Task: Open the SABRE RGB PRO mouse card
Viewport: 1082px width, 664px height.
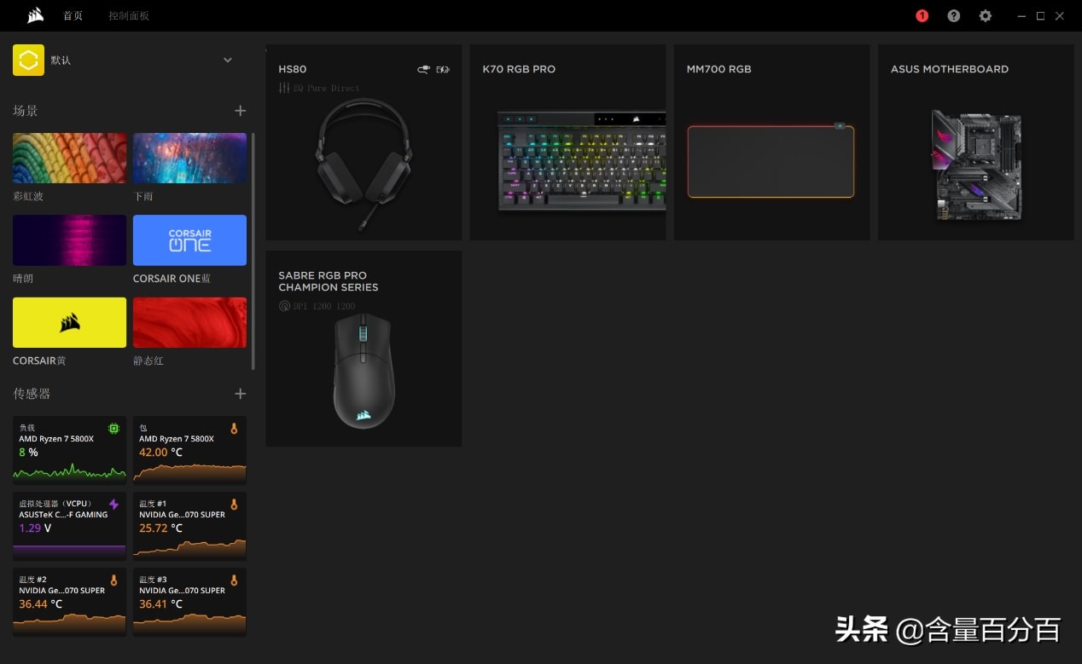Action: pos(364,349)
